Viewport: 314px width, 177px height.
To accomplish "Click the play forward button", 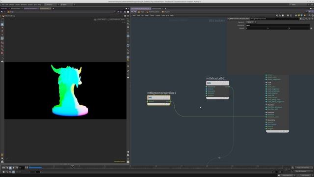I will click(x=13, y=168).
